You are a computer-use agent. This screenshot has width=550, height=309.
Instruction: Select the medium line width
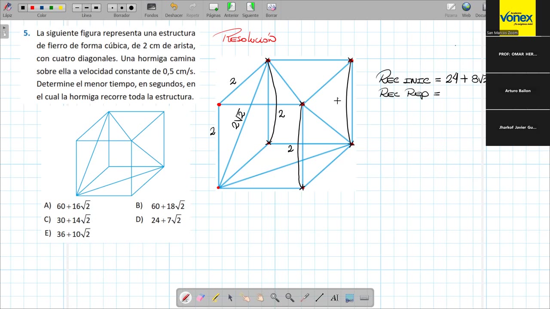[86, 8]
